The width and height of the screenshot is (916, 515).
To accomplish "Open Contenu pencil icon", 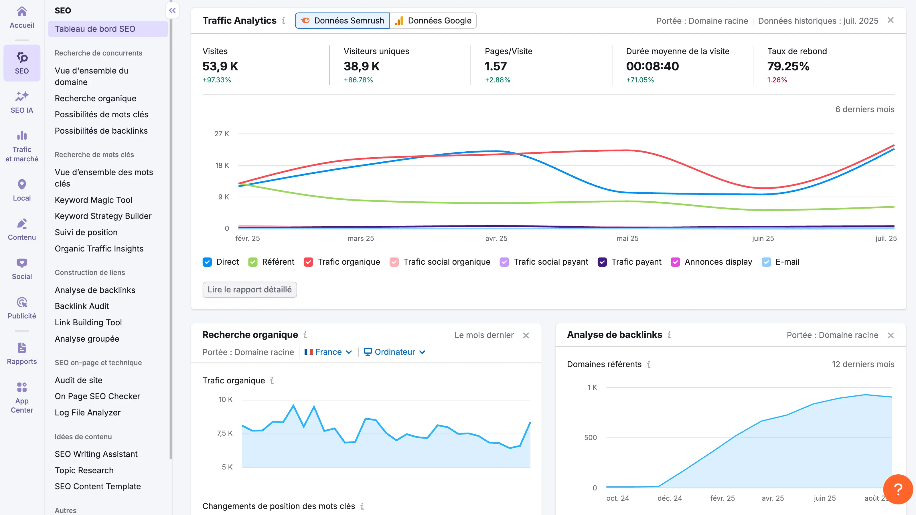I will pyautogui.click(x=22, y=223).
